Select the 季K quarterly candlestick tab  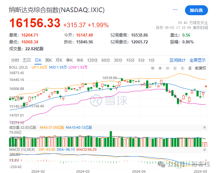[x=69, y=60]
